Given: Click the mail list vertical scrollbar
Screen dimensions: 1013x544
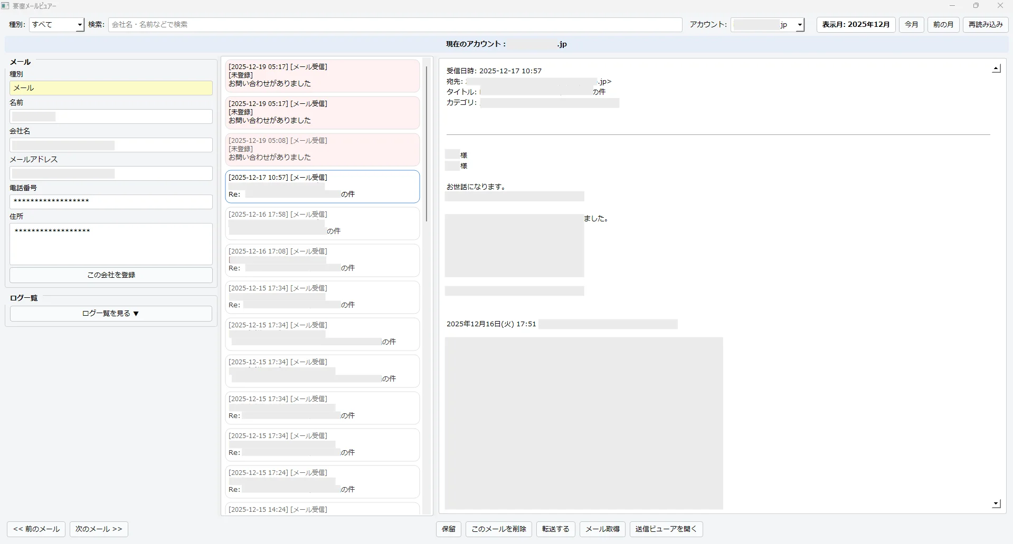Looking at the screenshot, I should coord(426,143).
